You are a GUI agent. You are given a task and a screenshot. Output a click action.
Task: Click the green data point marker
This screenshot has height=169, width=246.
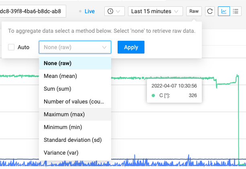(143, 78)
